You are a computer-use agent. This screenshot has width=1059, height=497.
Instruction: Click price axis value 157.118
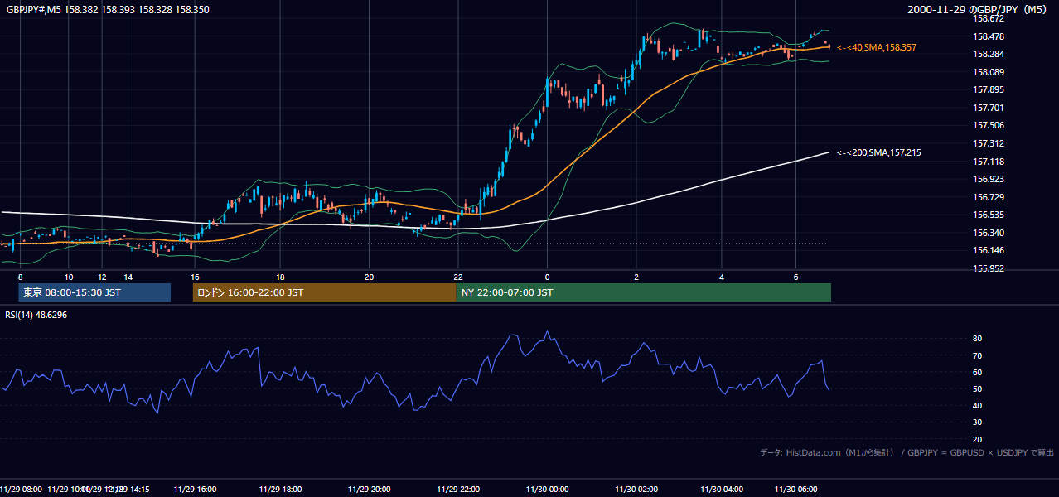point(989,162)
